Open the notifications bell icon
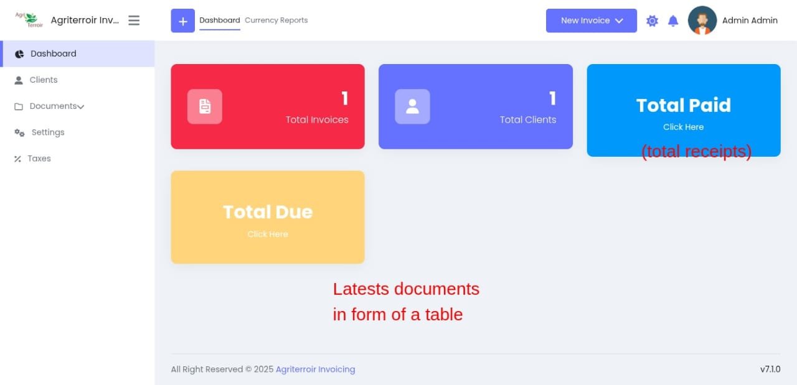The width and height of the screenshot is (797, 385). pyautogui.click(x=673, y=21)
